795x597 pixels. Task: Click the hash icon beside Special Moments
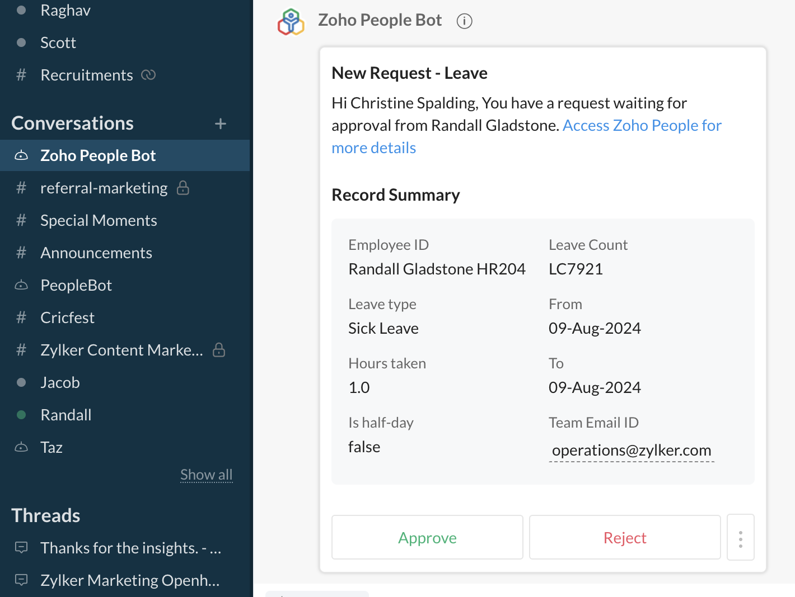[21, 220]
